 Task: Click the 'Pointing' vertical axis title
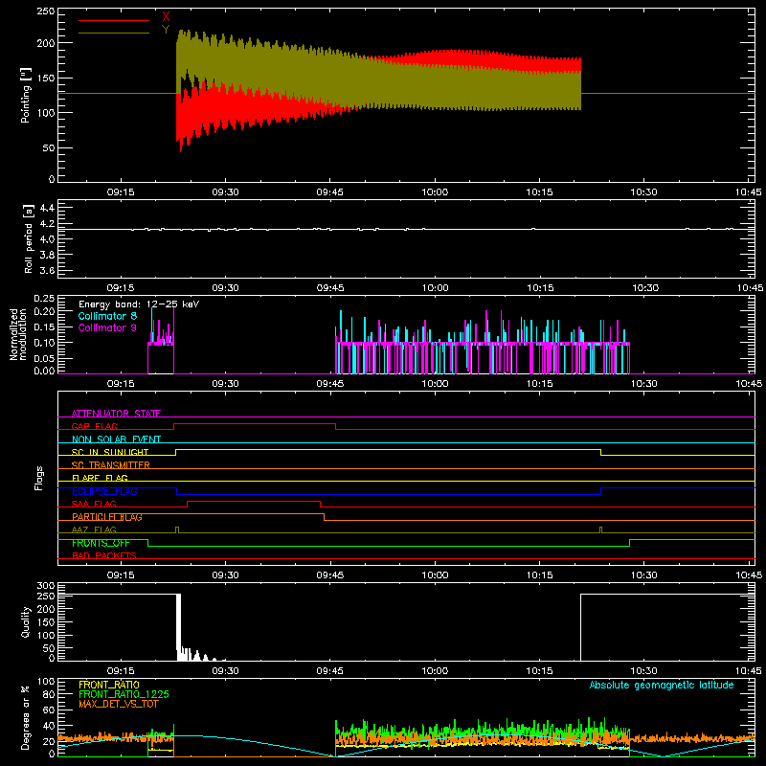pyautogui.click(x=26, y=96)
